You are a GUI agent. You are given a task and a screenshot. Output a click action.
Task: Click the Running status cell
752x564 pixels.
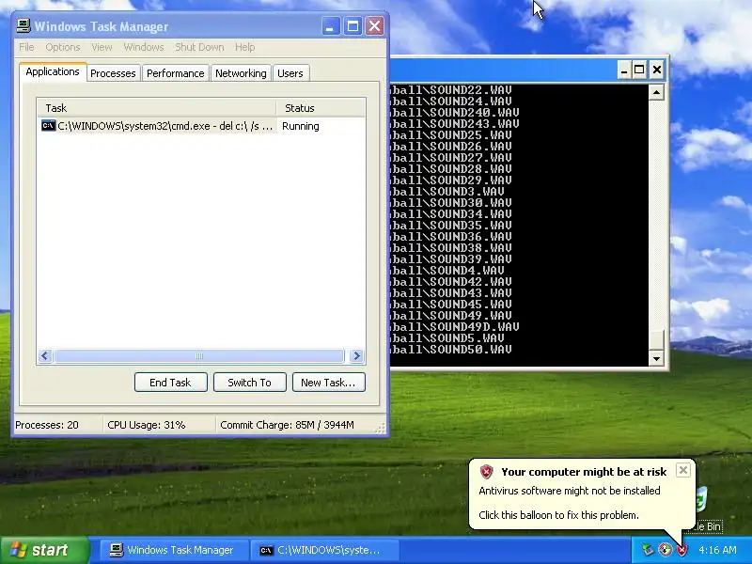point(301,126)
